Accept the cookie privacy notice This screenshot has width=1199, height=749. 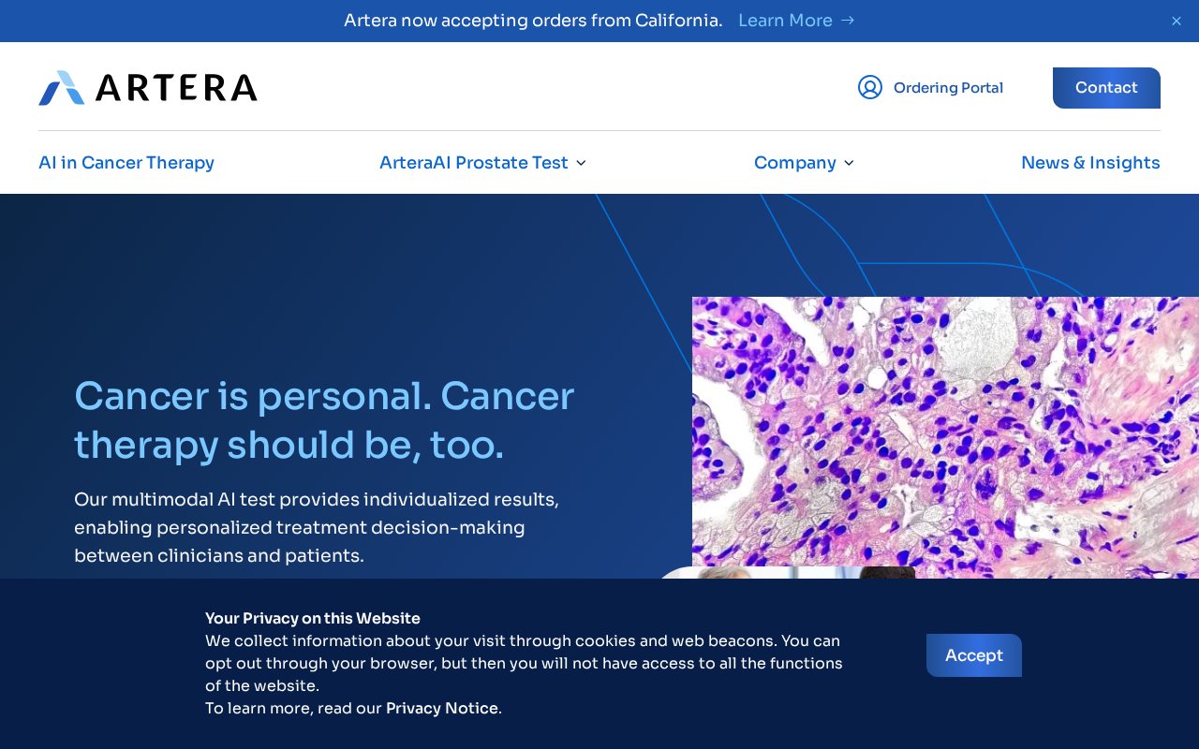(974, 655)
